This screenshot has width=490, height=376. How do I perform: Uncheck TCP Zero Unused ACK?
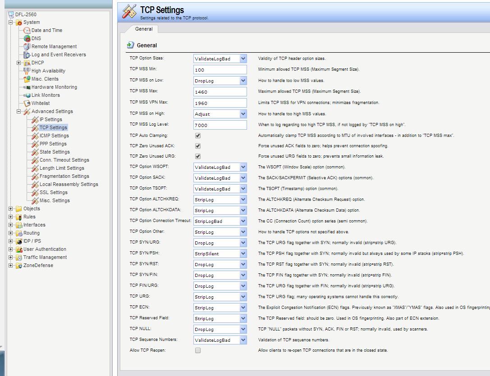coord(198,146)
